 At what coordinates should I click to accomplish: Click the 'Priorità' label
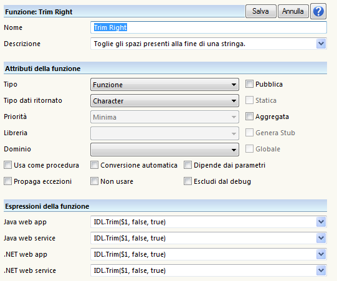(x=15, y=117)
